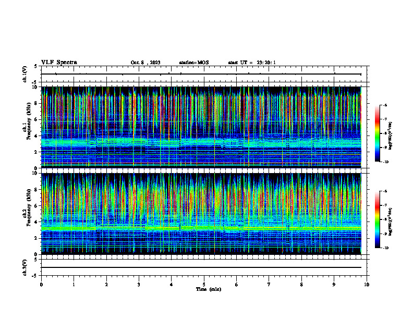
Task: Click time-axis tick label "10" at bottom right
Action: 367,285
